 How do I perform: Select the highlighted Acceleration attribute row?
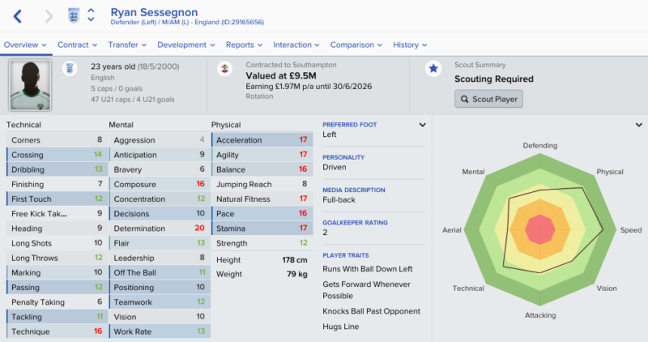point(262,139)
